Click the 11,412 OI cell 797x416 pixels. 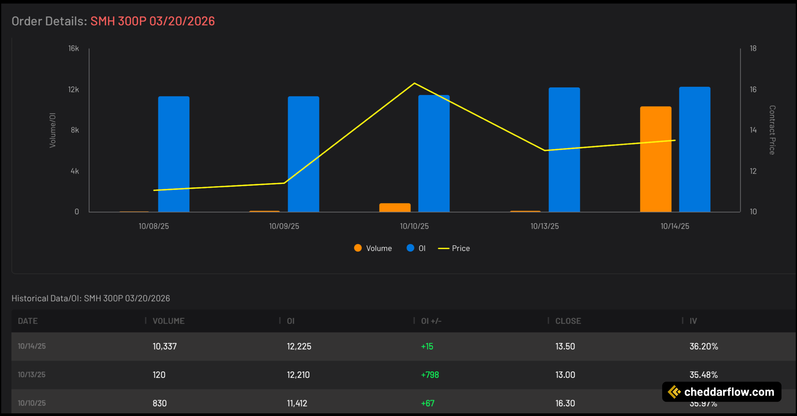coord(297,403)
